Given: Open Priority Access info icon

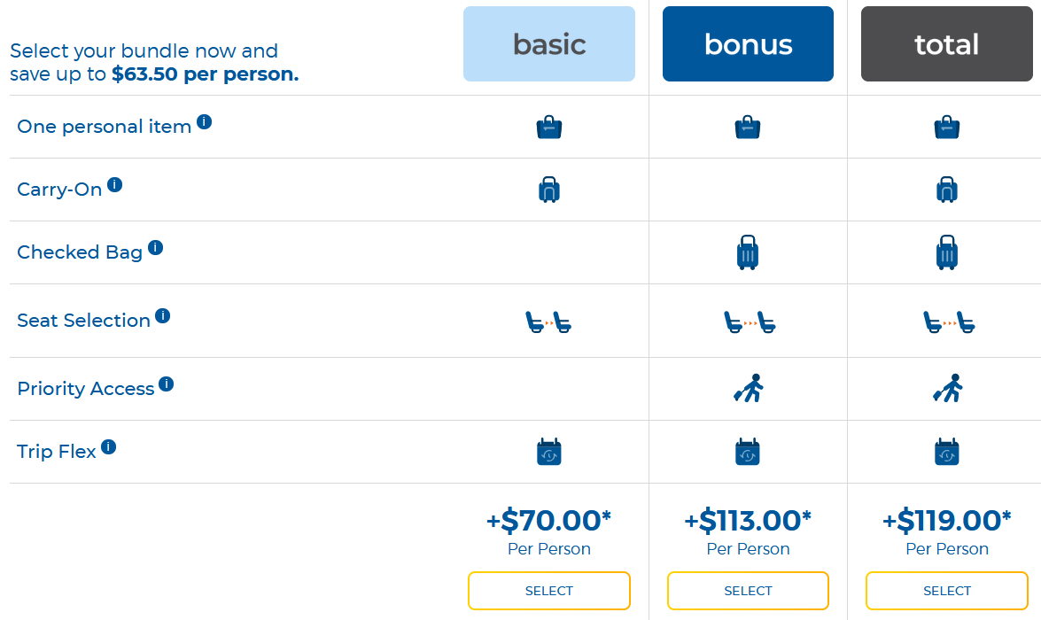Looking at the screenshot, I should coord(167,384).
